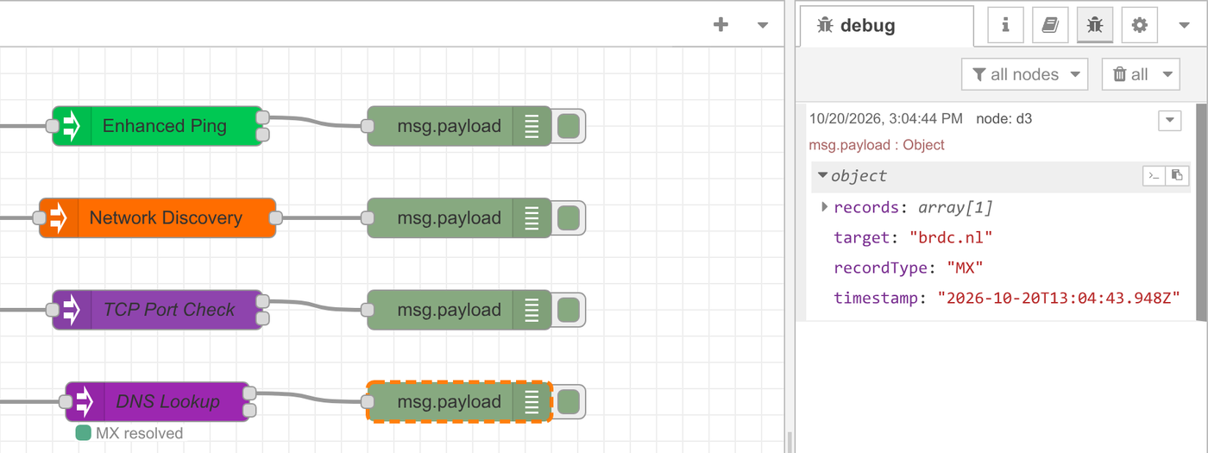This screenshot has height=453, width=1208.
Task: Open the flow list dropdown arrow
Action: coord(763,25)
